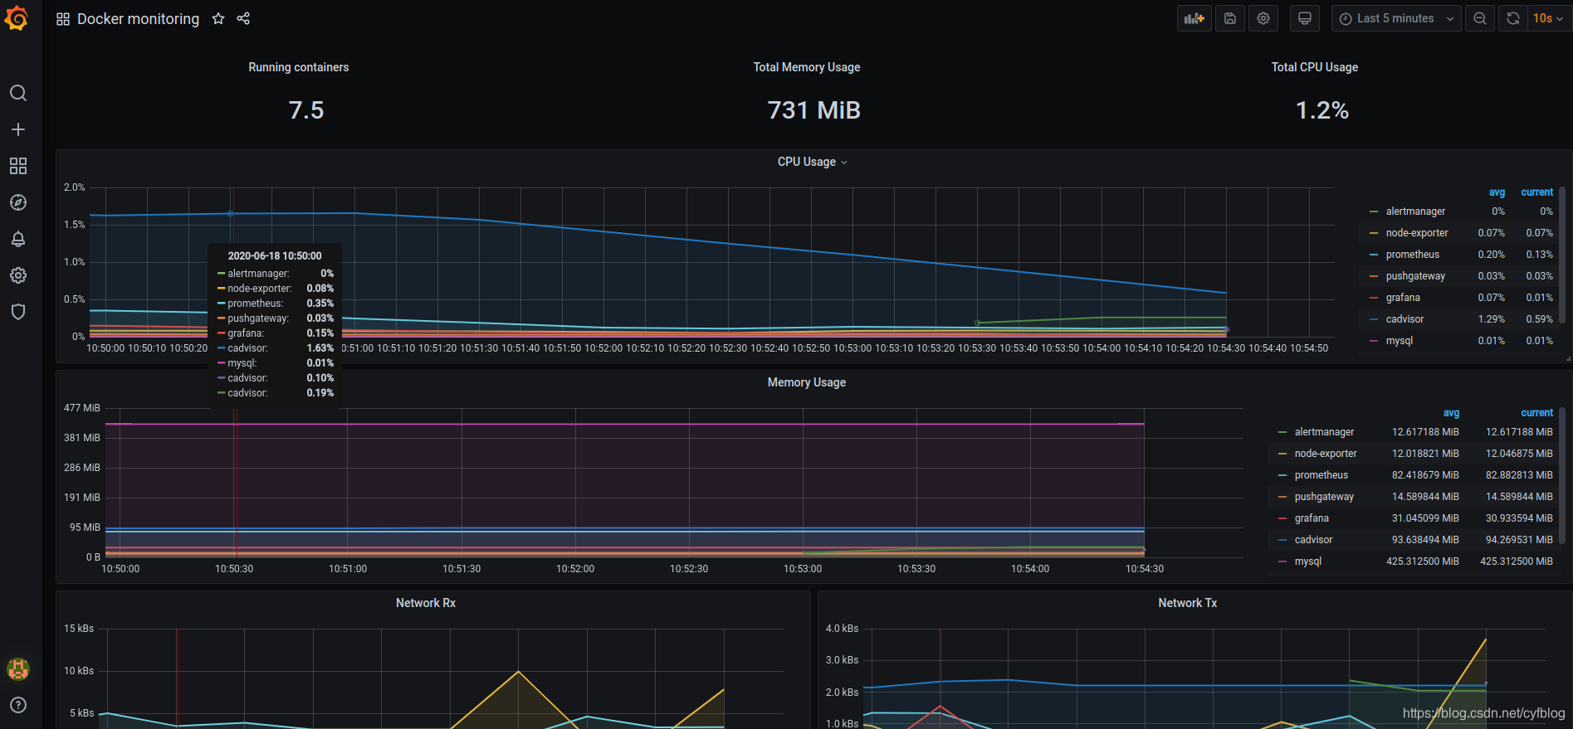The image size is (1573, 729).
Task: Toggle mysql series in Memory legend
Action: tap(1308, 561)
